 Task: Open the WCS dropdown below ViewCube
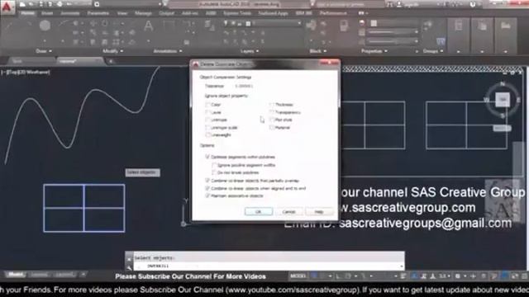click(502, 129)
